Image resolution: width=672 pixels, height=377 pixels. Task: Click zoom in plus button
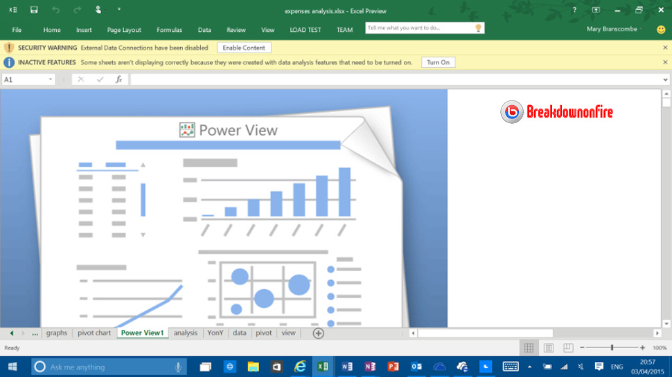[x=642, y=348]
